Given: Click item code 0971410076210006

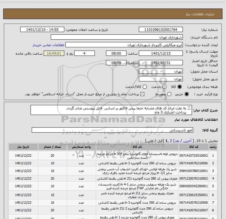Looking at the screenshot, I should [194, 163].
